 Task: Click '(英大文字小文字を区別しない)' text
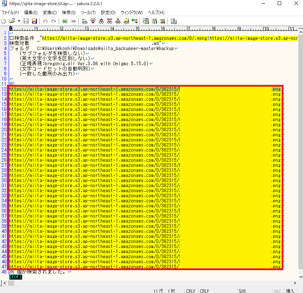(x=55, y=58)
